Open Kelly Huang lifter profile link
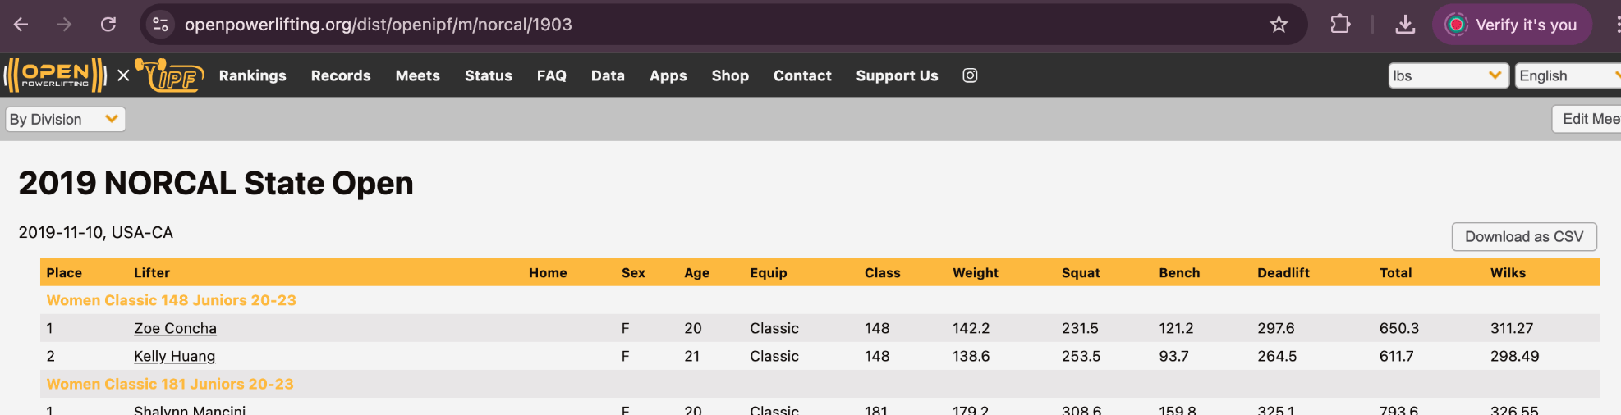The height and width of the screenshot is (415, 1621). [x=174, y=356]
